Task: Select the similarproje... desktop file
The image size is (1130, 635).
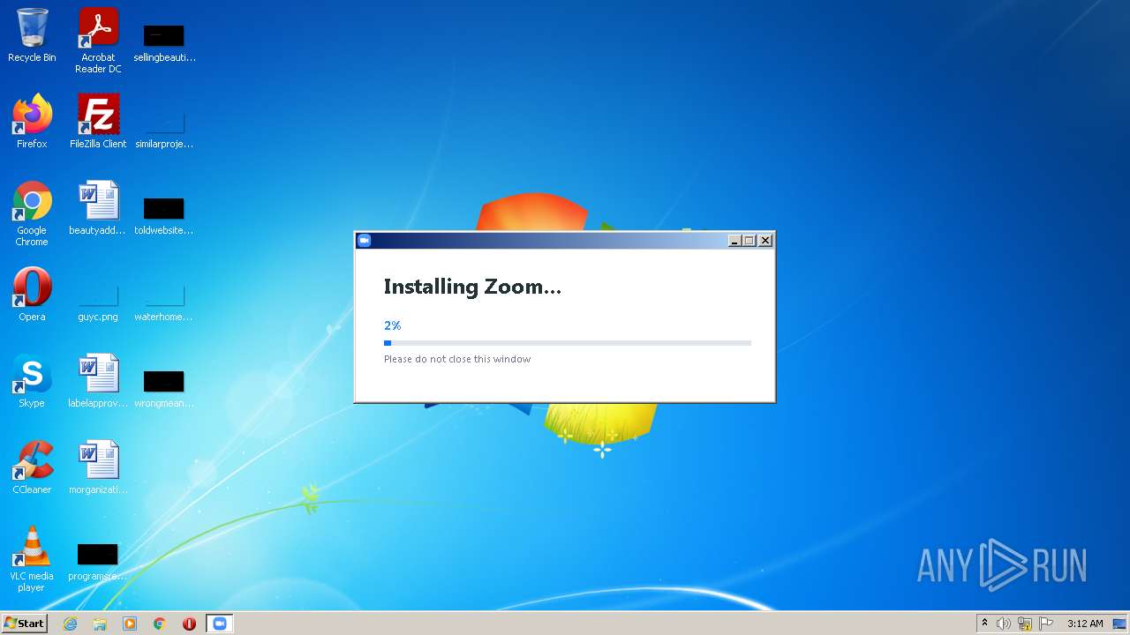Action: [x=164, y=128]
